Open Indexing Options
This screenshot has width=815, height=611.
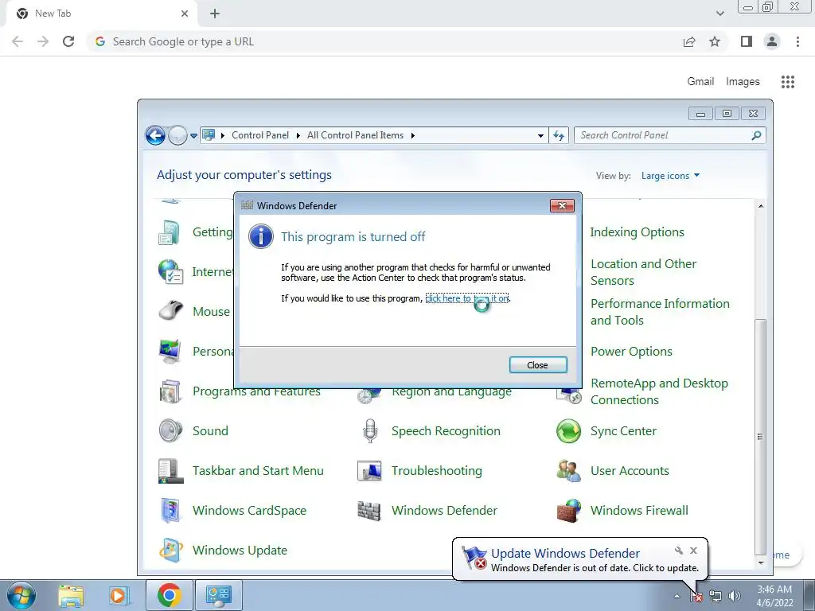[637, 232]
